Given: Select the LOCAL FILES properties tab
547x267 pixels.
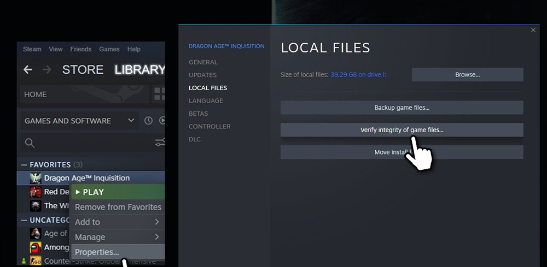Looking at the screenshot, I should [x=208, y=88].
